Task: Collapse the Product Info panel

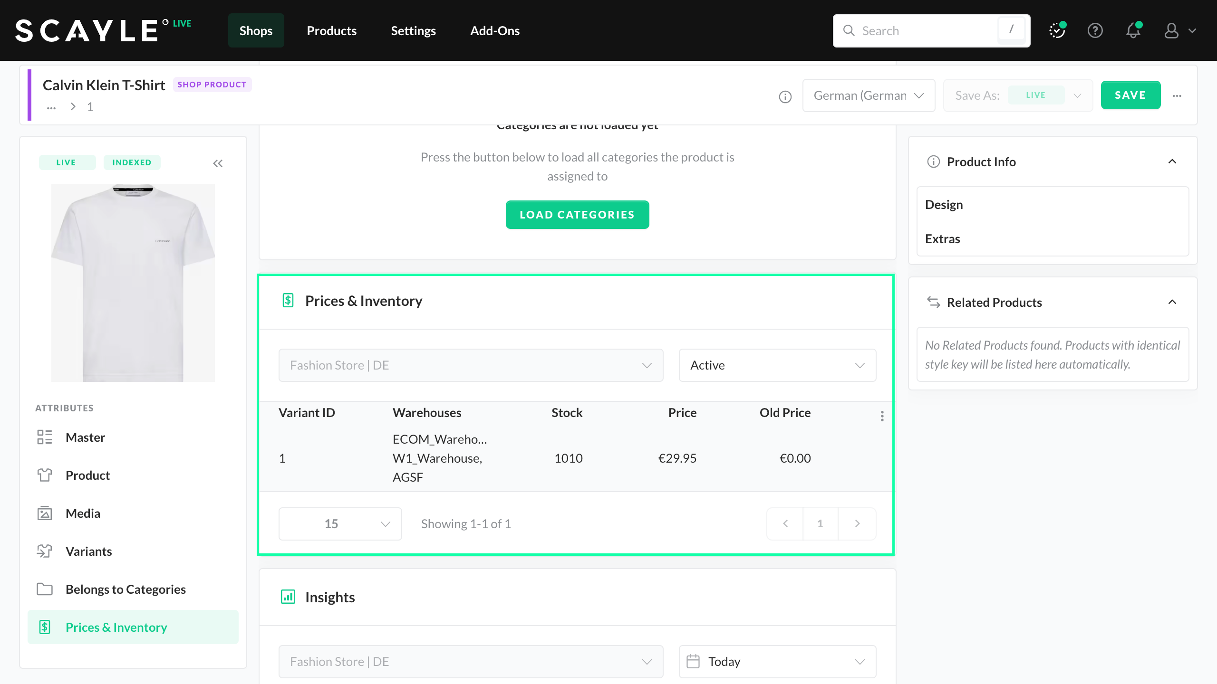Action: click(1172, 161)
